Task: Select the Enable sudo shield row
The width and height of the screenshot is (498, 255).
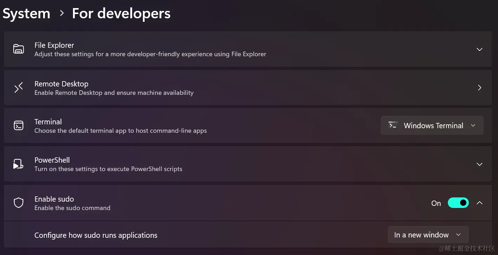Action: click(211, 203)
